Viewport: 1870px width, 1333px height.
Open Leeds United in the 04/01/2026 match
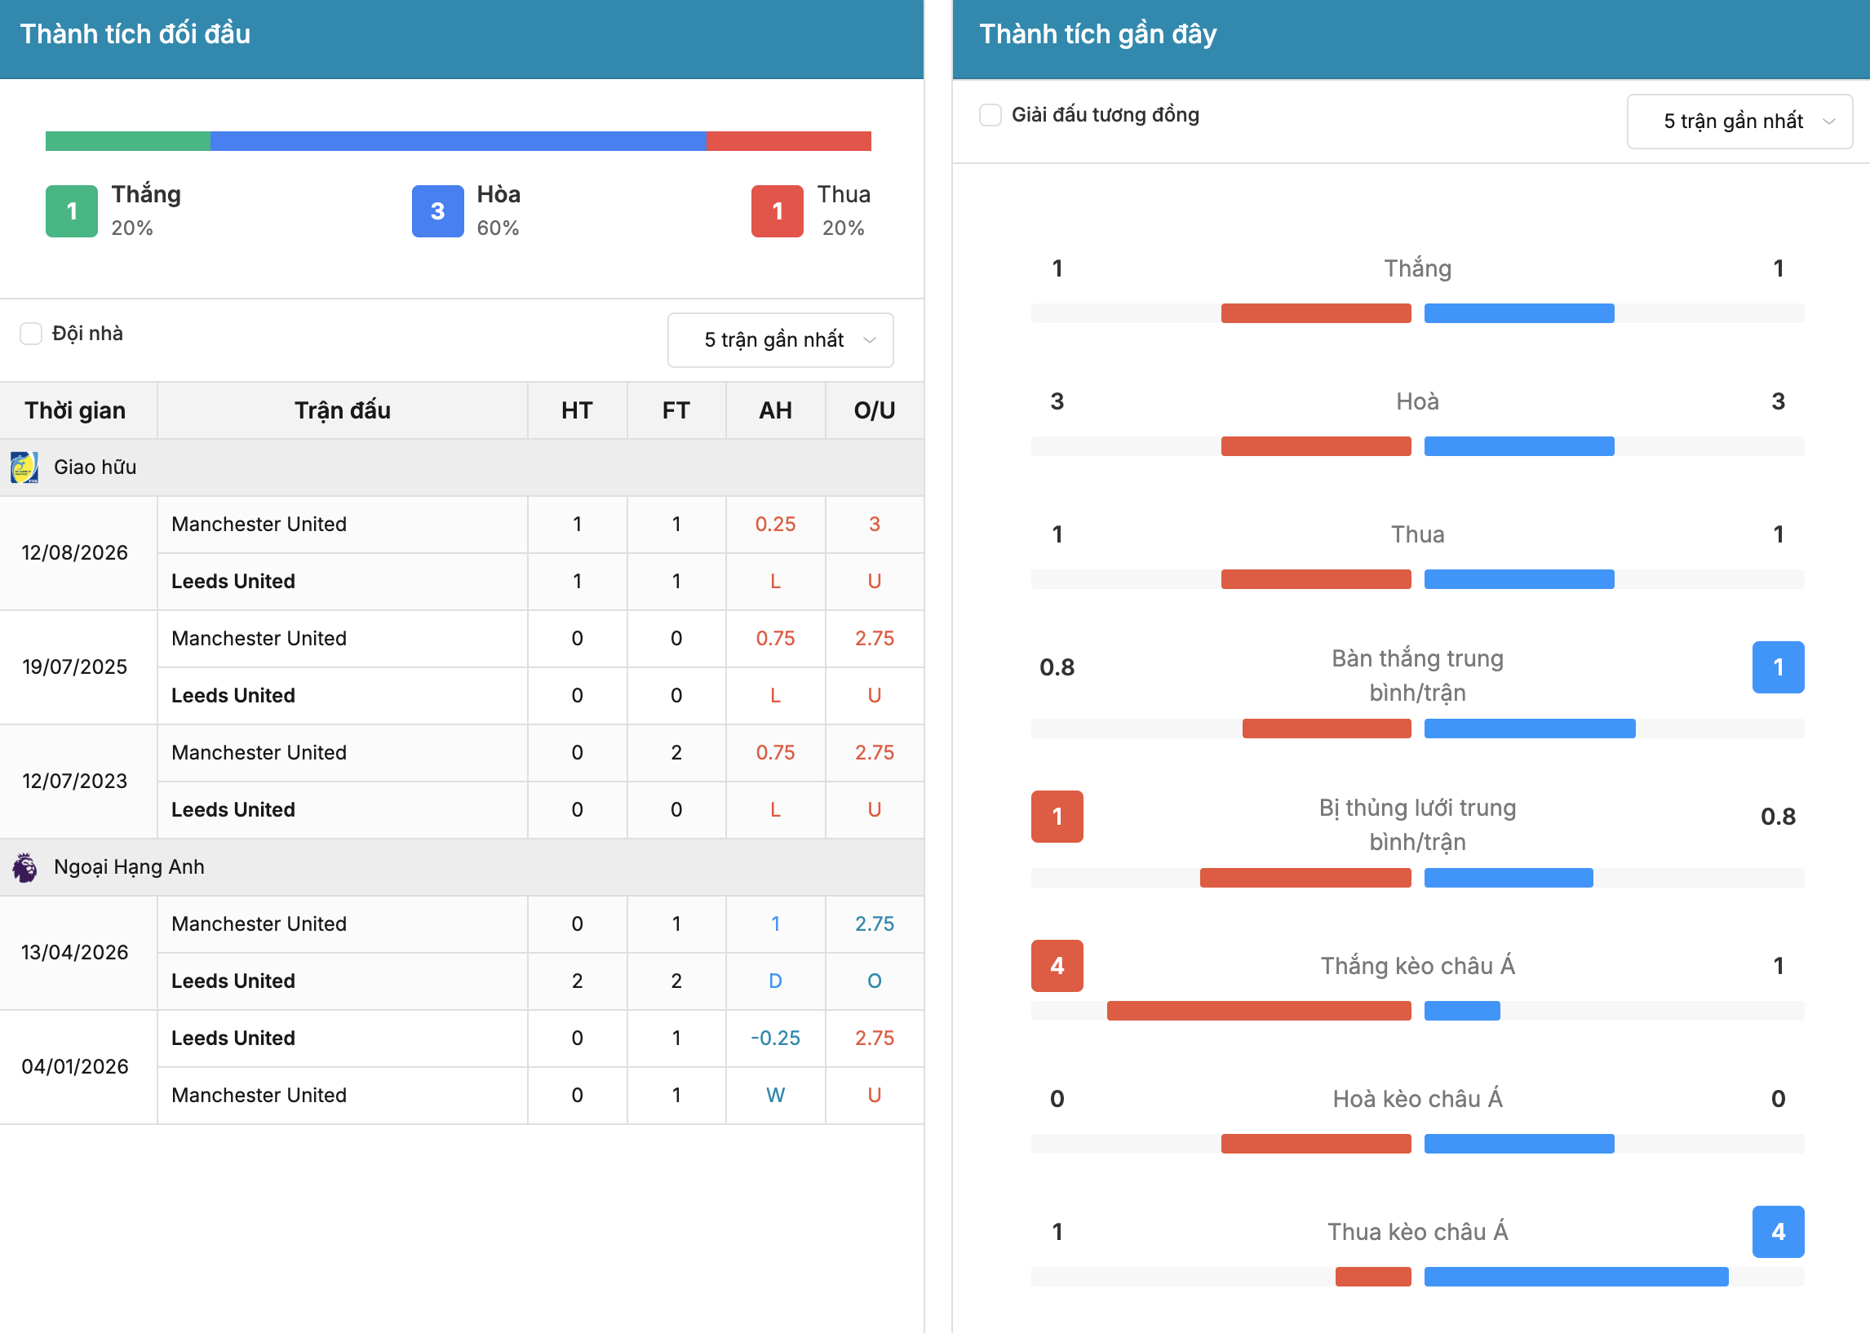tap(233, 1038)
